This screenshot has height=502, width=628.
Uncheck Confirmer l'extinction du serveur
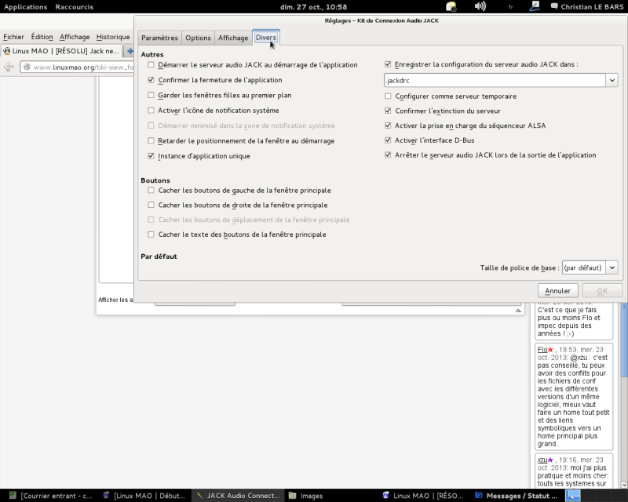click(x=388, y=111)
